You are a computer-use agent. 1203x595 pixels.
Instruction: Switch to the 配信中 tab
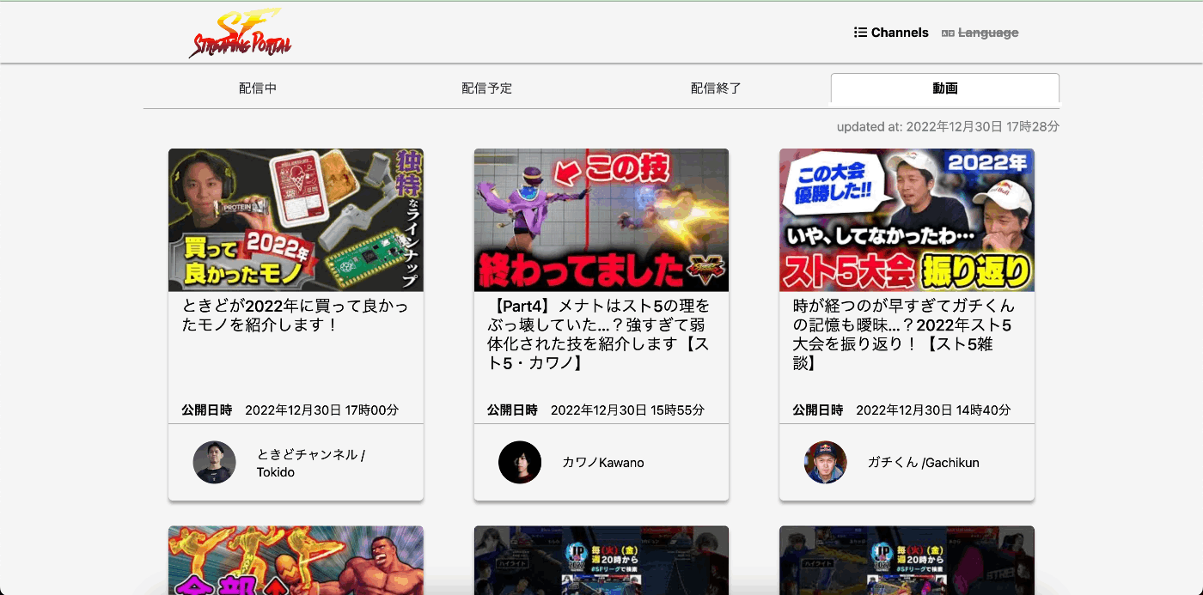pyautogui.click(x=258, y=88)
